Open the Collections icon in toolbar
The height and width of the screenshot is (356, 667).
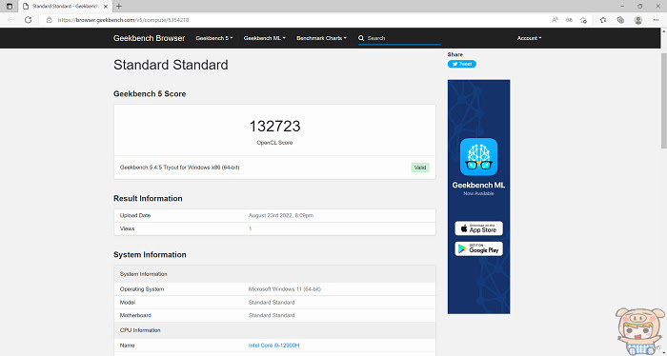(620, 20)
